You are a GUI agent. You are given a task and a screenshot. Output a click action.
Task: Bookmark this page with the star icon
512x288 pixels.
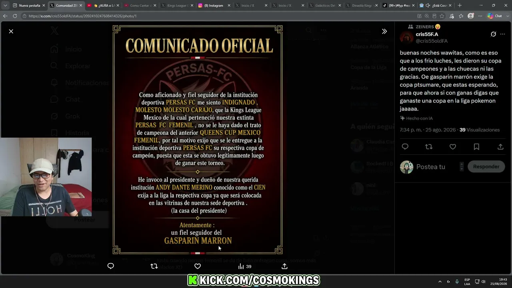pyautogui.click(x=442, y=16)
